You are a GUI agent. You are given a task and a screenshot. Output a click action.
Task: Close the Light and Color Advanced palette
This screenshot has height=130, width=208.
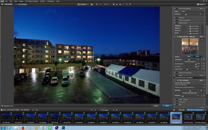(x=204, y=78)
